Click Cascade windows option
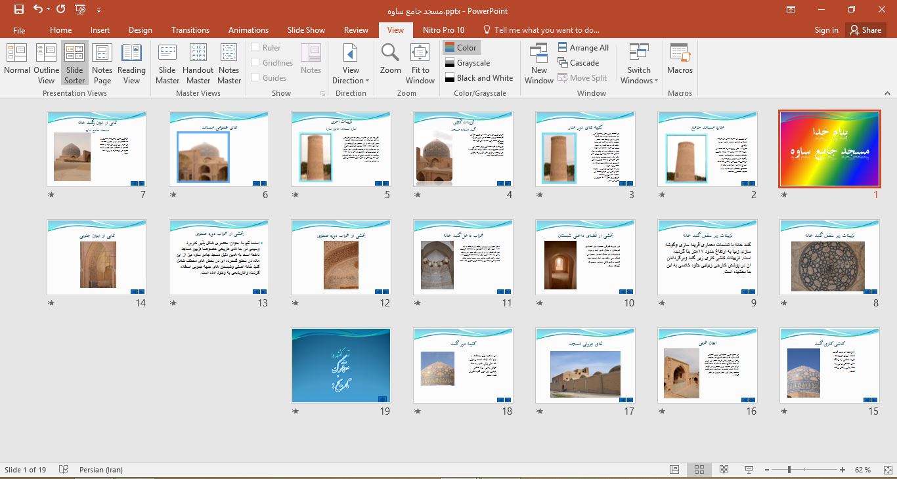This screenshot has height=479, width=897. (x=579, y=63)
